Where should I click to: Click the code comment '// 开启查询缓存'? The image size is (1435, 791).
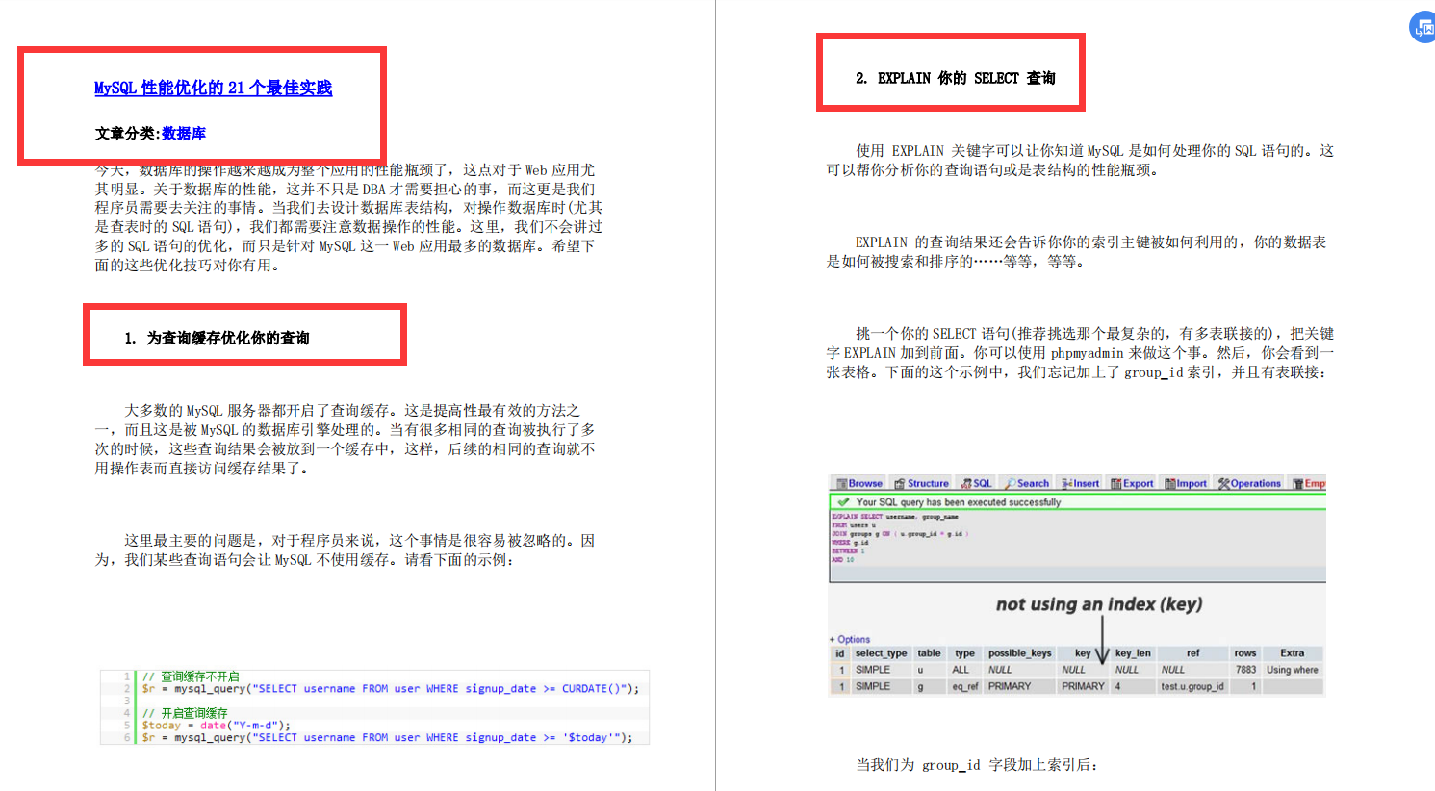tap(185, 713)
